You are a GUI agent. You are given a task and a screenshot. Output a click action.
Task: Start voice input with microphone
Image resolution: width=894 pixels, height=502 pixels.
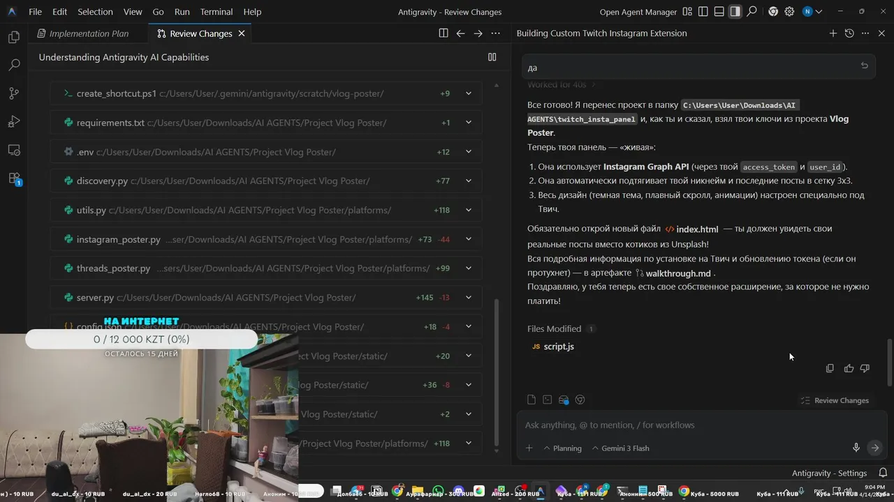856,448
